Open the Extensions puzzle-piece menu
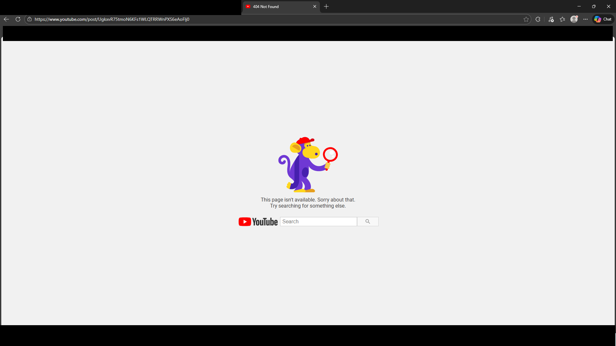 tap(538, 19)
